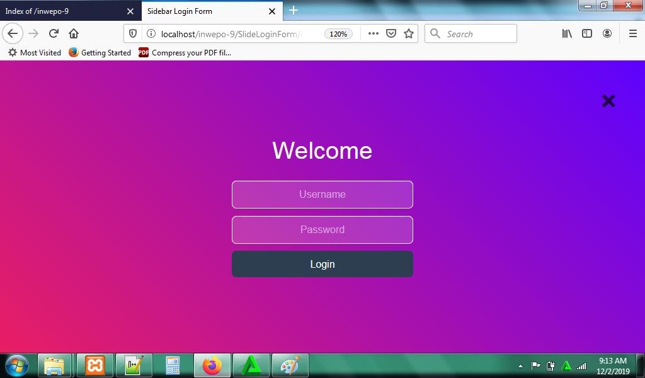Close the Index of /inwepo-9 tab
This screenshot has width=645, height=378.
click(x=130, y=11)
